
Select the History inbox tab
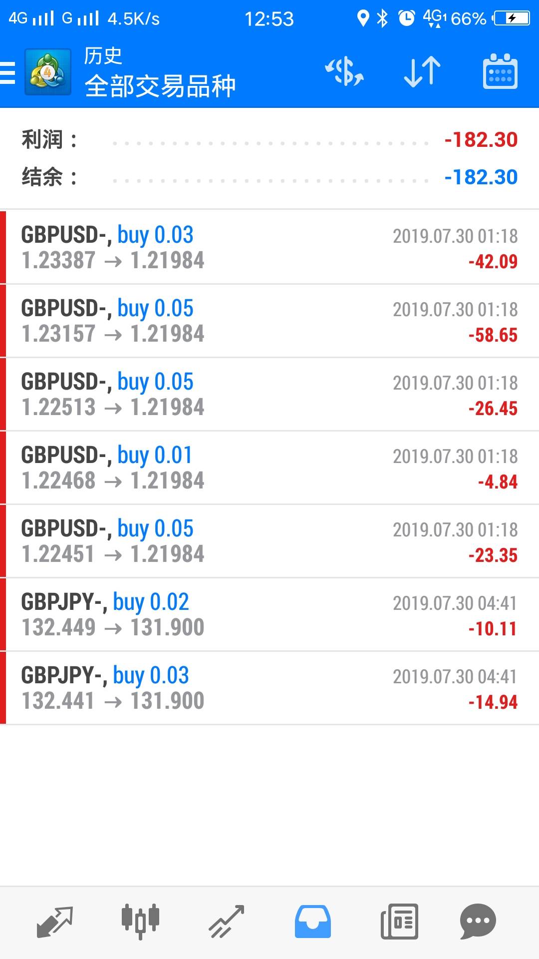312,922
